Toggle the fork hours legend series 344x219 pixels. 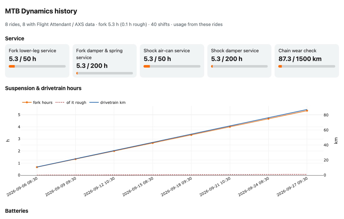click(37, 103)
